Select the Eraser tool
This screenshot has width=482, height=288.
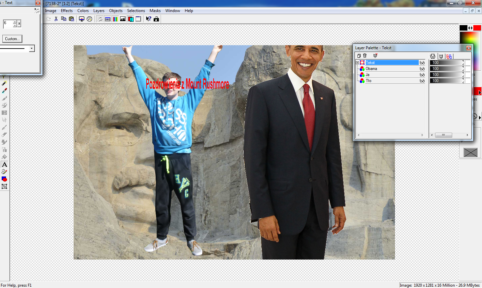pos(4,135)
